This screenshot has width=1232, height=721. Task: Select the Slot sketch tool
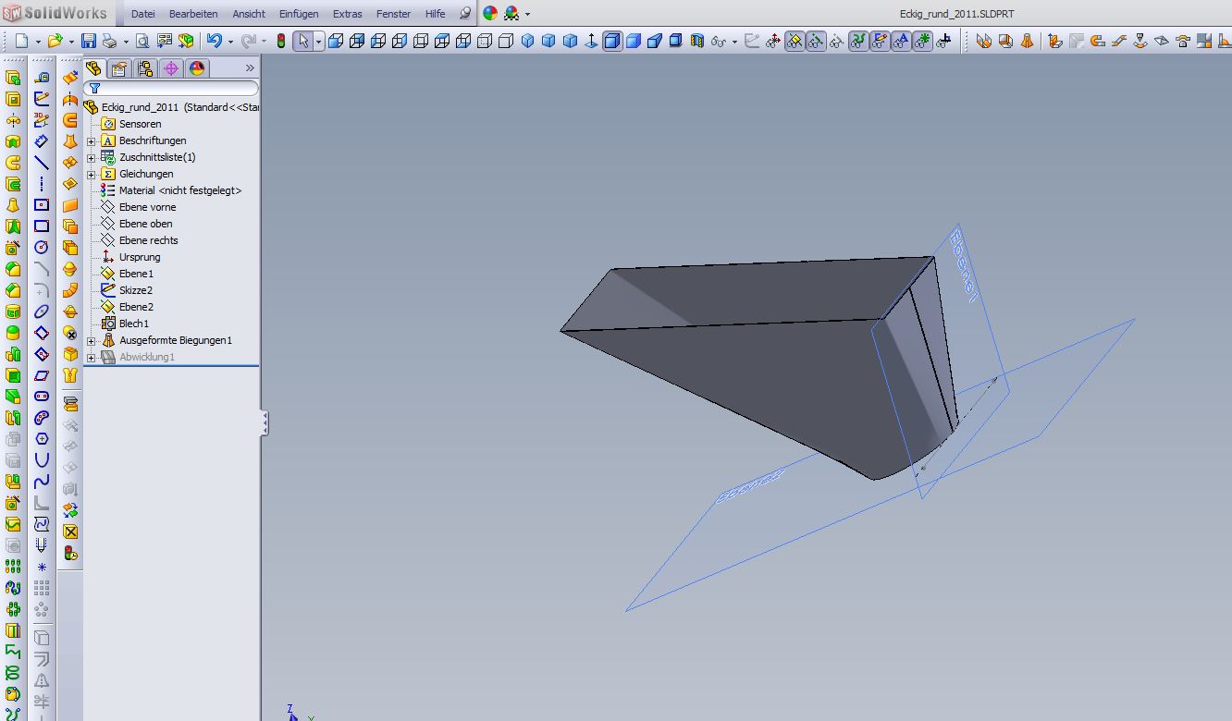coord(42,397)
